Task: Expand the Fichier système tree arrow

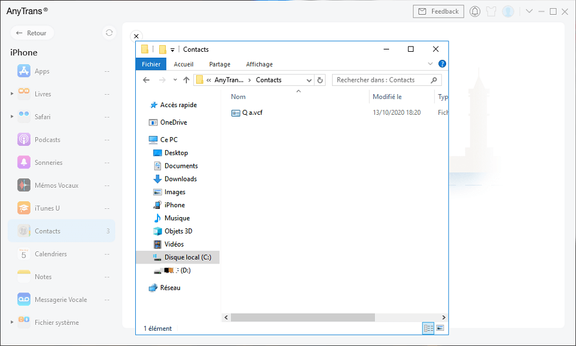Action: [12, 322]
